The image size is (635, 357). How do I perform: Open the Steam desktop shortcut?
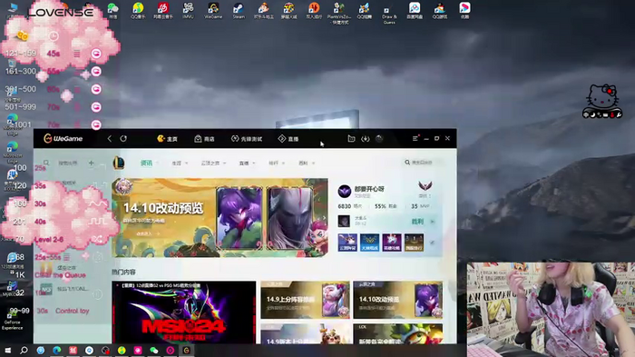pyautogui.click(x=239, y=10)
